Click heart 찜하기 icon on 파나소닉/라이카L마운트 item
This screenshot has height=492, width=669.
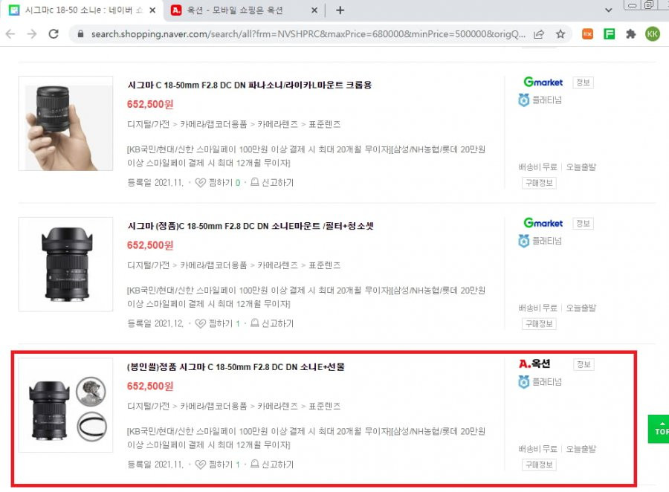(x=201, y=183)
